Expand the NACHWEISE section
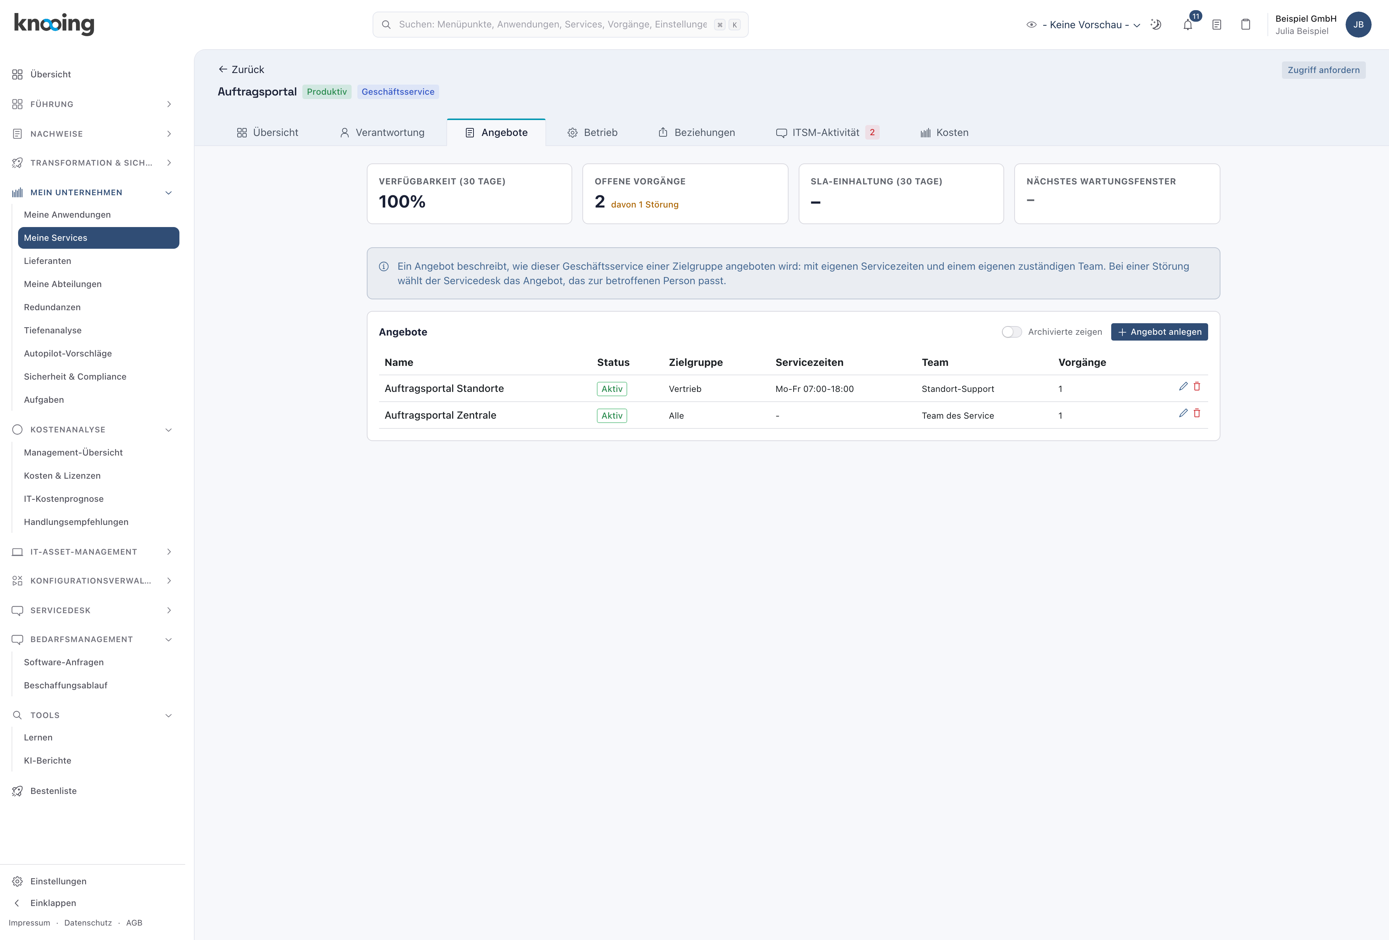Screen dimensions: 1389x940 point(92,134)
